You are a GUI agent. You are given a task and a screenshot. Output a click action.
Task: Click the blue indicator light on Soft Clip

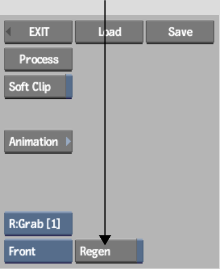click(x=69, y=87)
